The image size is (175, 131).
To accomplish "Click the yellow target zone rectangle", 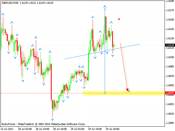I will click(x=124, y=93).
